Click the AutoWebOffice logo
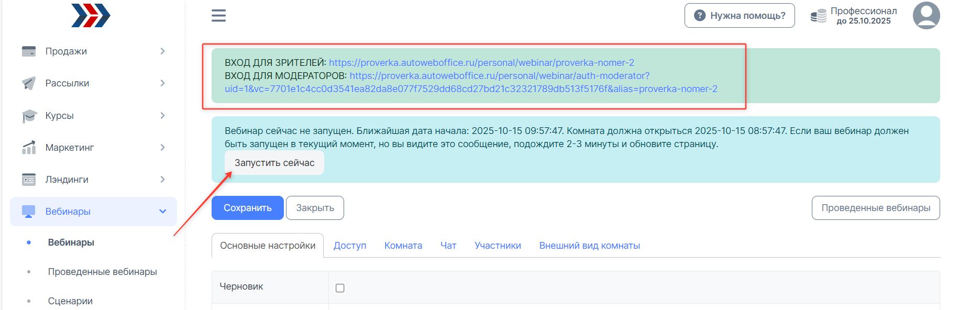 (91, 15)
